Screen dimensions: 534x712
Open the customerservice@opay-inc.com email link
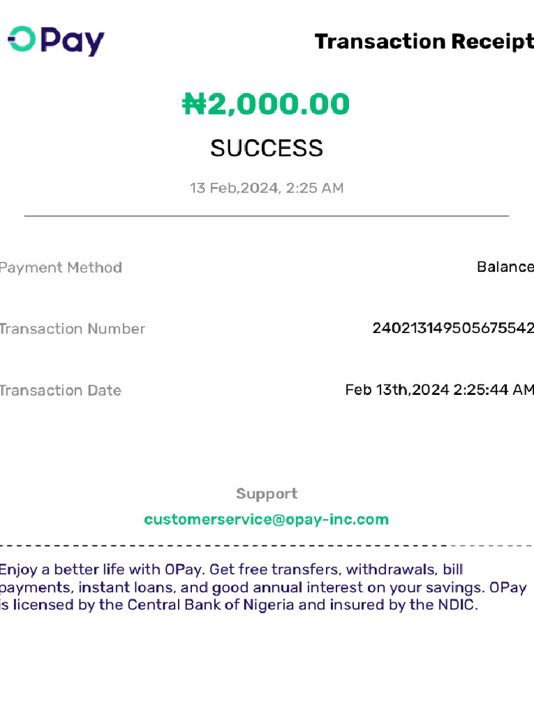266,519
